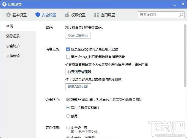The height and width of the screenshot is (138, 187).
Task: Select 文件传输 in the left sidebar
Action: [x=18, y=56]
